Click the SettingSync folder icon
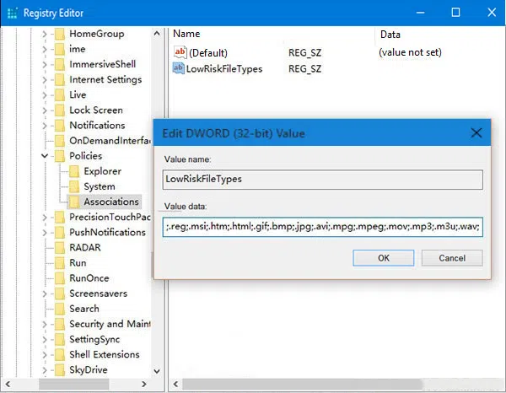This screenshot has height=393, width=506. (x=60, y=339)
